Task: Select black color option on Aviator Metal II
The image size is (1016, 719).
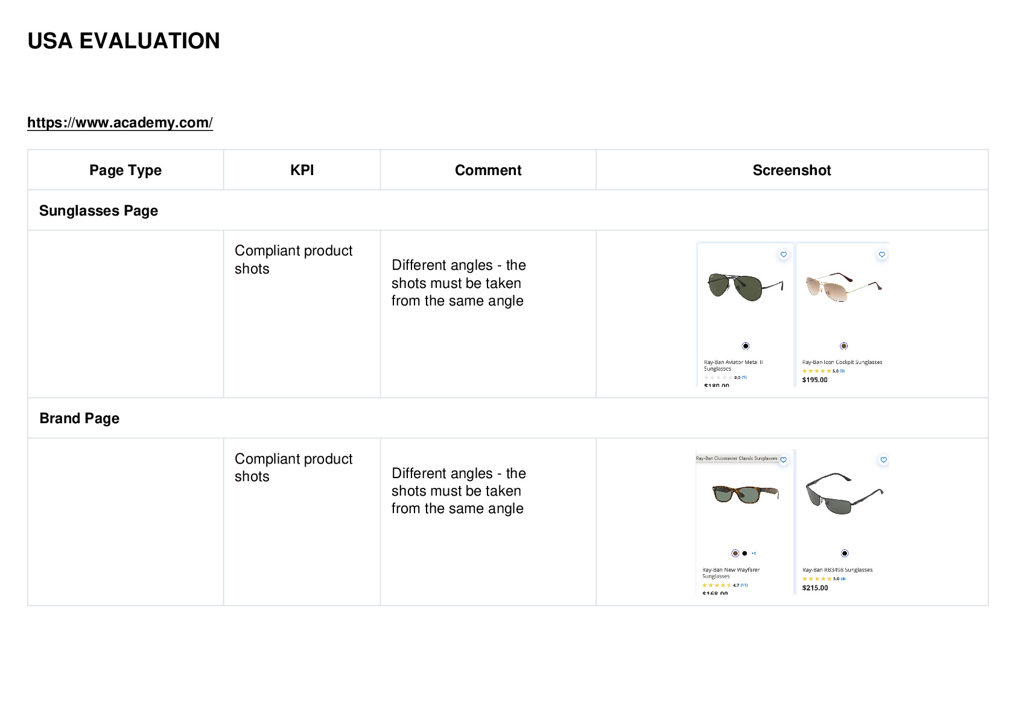Action: (746, 346)
